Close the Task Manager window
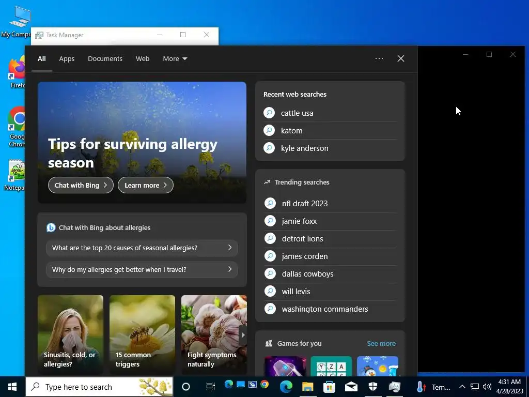 click(x=207, y=35)
